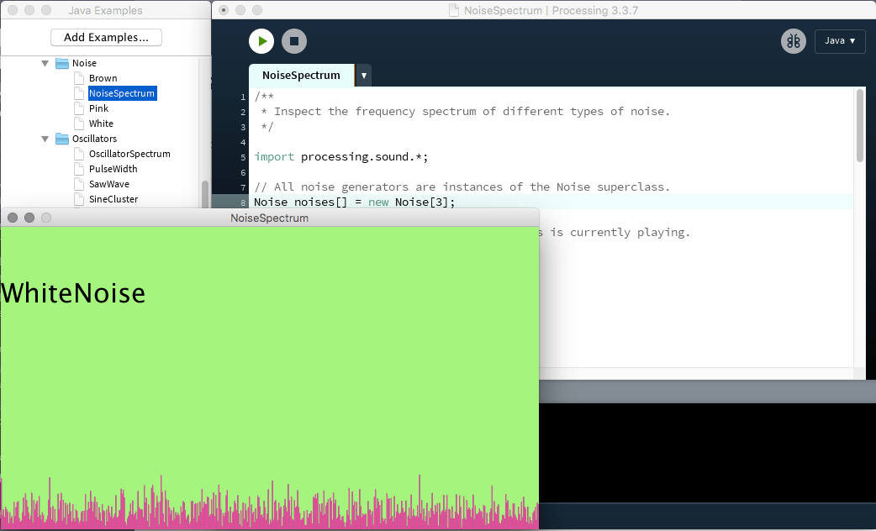The width and height of the screenshot is (876, 531).
Task: Open the Java mode dropdown
Action: 840,40
